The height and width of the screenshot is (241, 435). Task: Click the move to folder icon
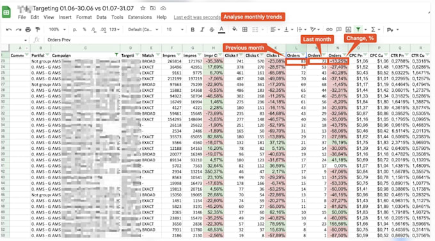pyautogui.click(x=153, y=8)
